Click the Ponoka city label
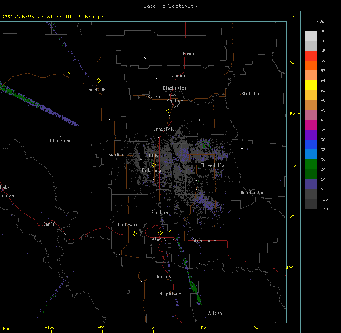This screenshot has height=333, width=341. [190, 54]
